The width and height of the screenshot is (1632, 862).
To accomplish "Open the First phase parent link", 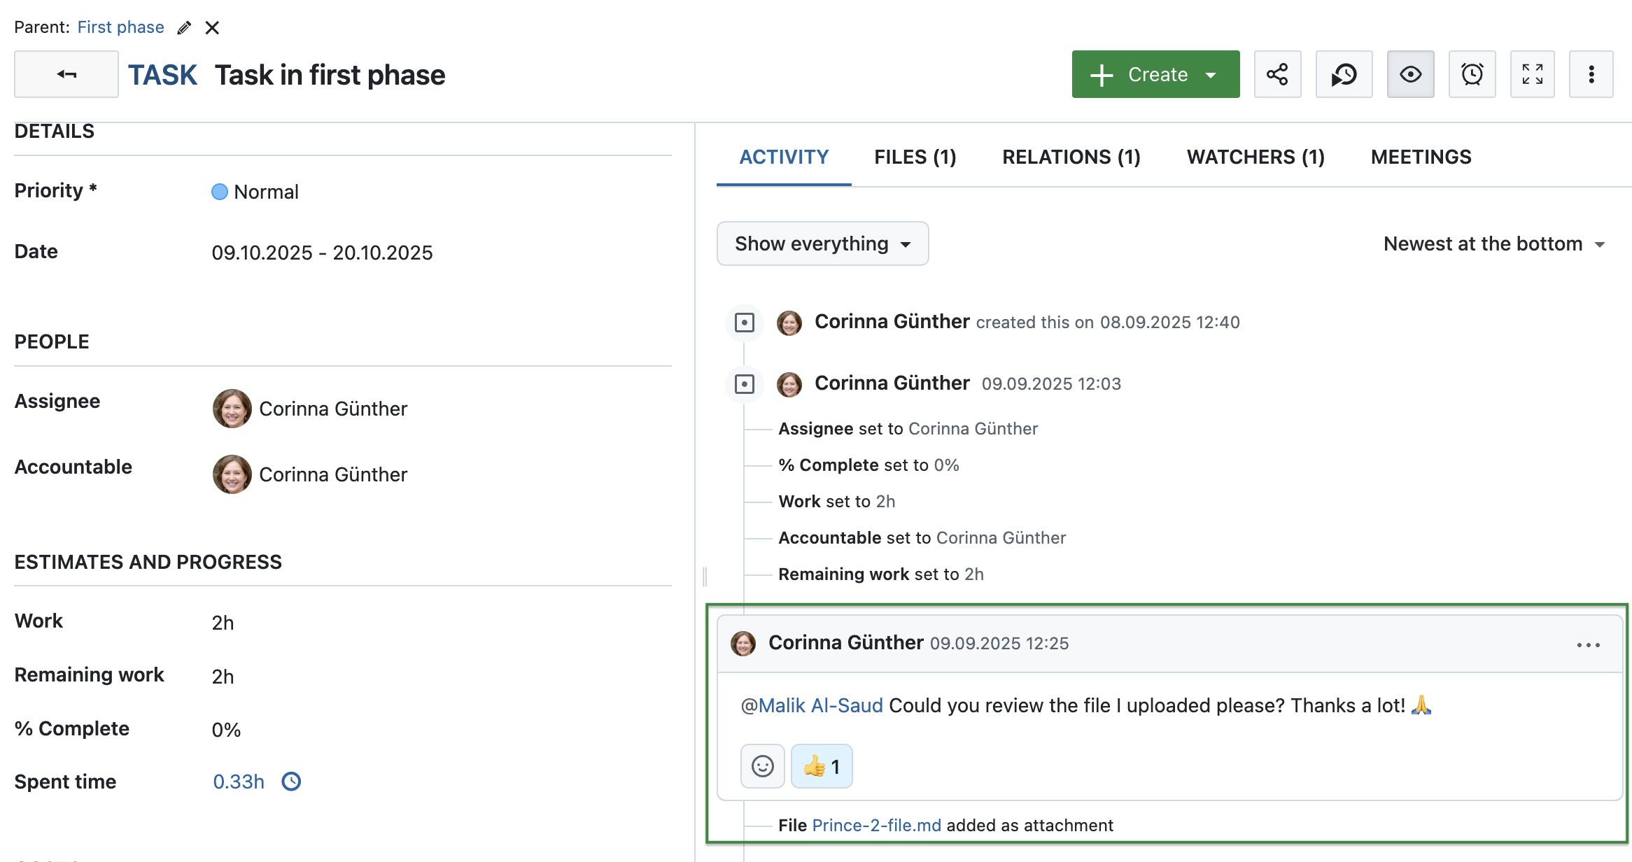I will coord(120,27).
